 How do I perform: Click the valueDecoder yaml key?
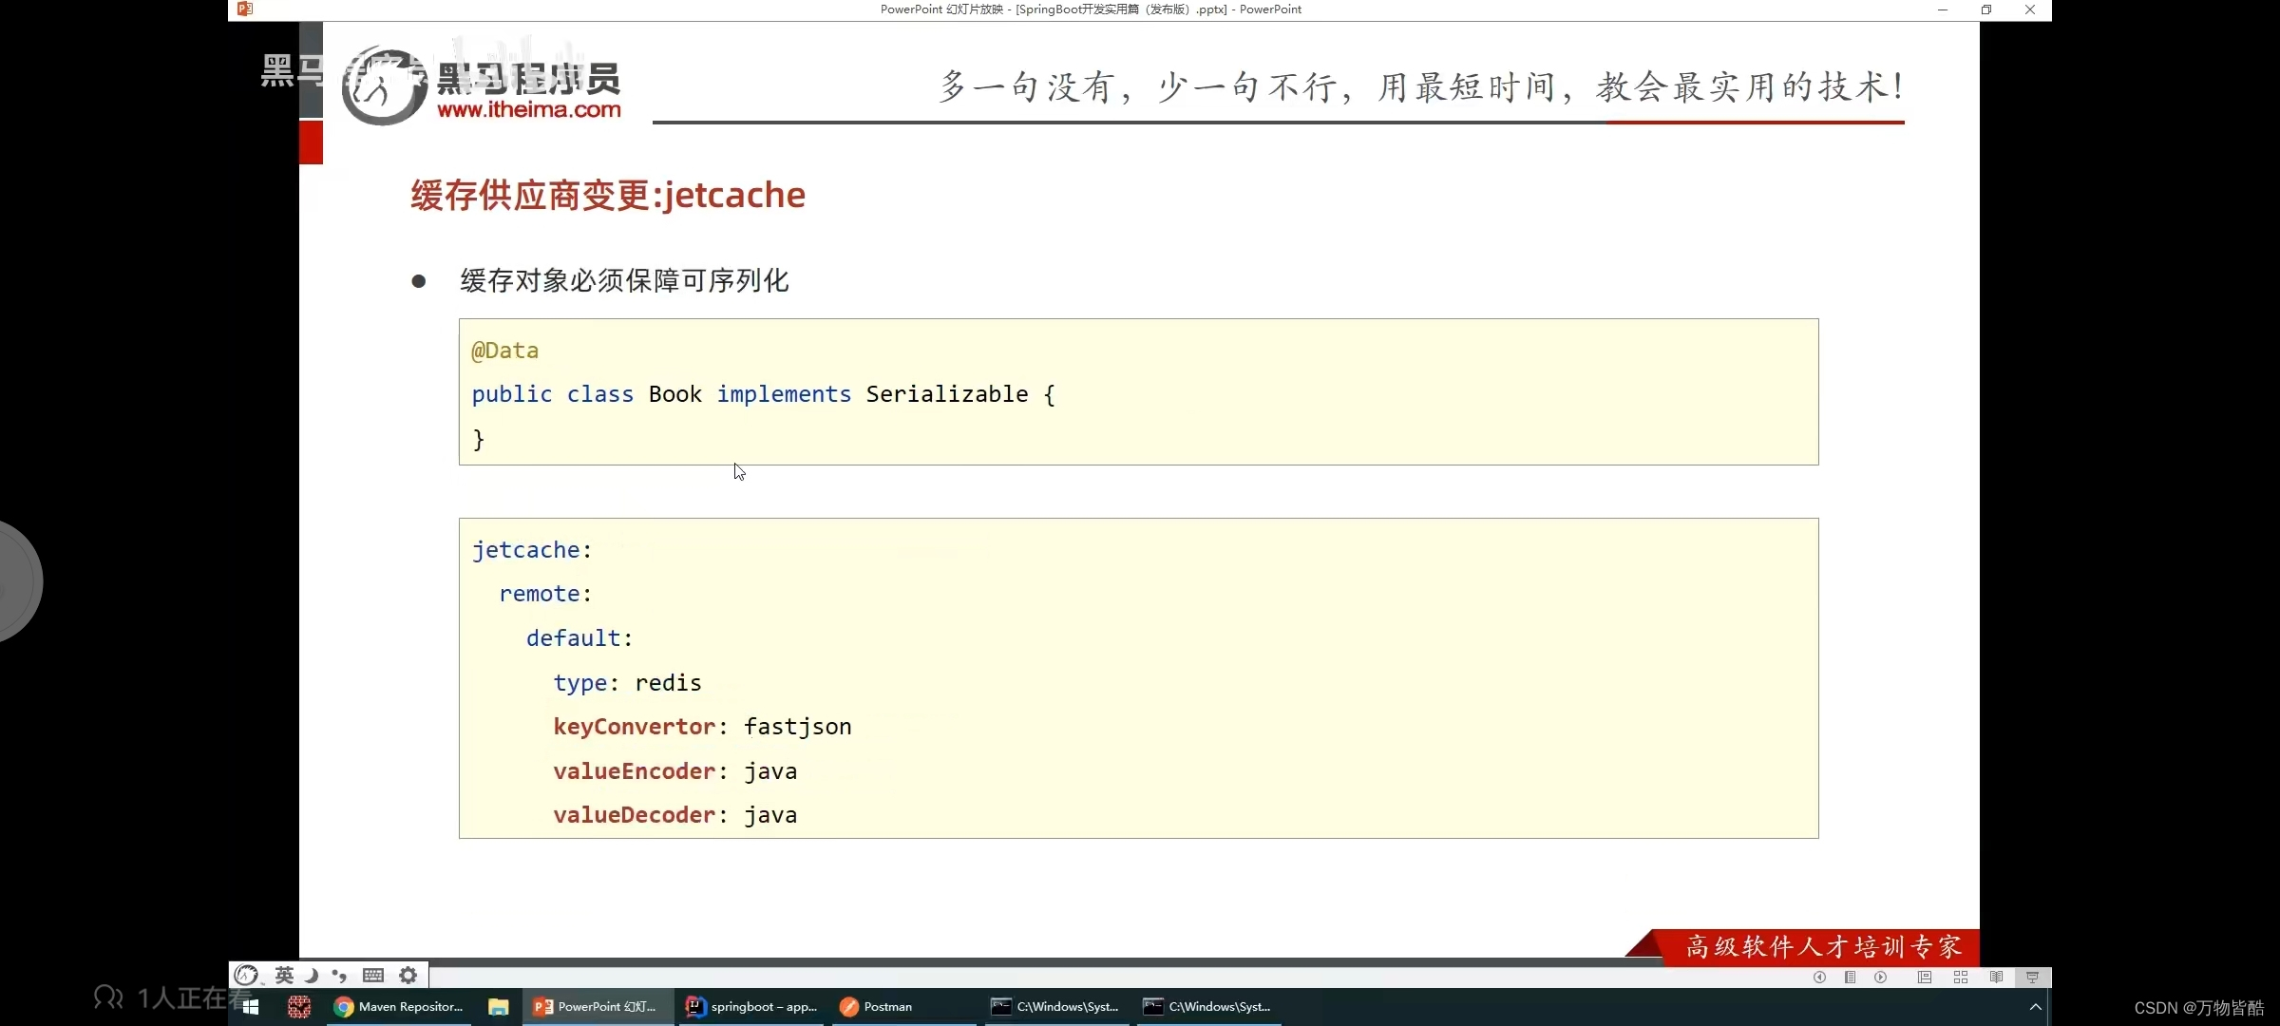coord(634,815)
